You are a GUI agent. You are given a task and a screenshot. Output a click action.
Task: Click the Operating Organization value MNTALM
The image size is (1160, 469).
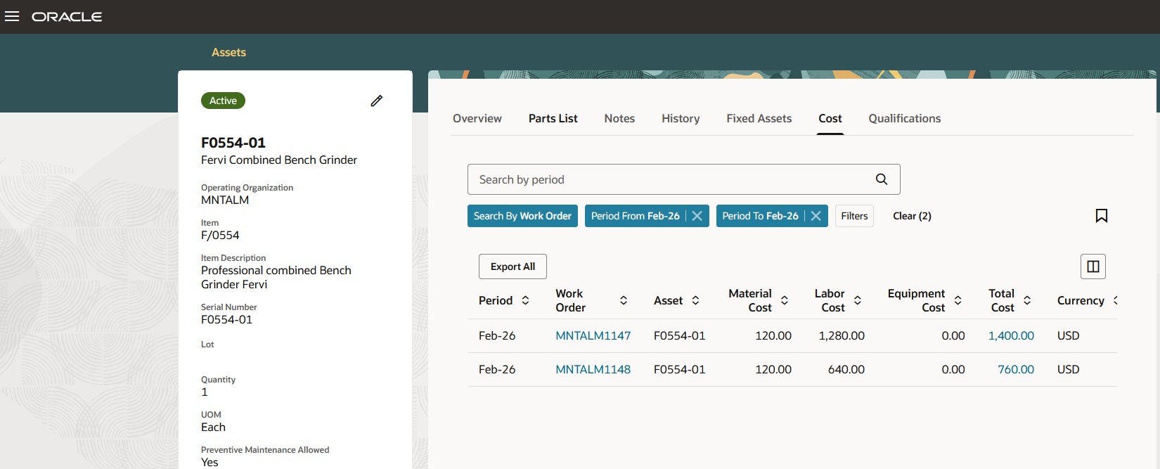[225, 200]
